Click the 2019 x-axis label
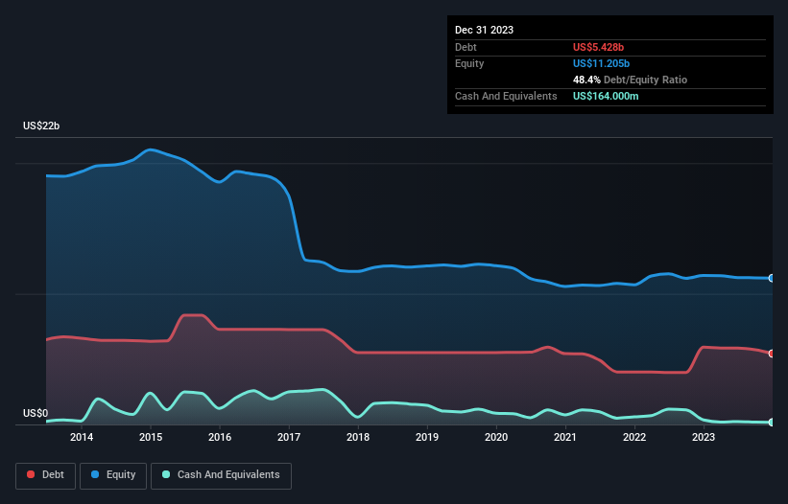This screenshot has height=504, width=788. pyautogui.click(x=427, y=437)
